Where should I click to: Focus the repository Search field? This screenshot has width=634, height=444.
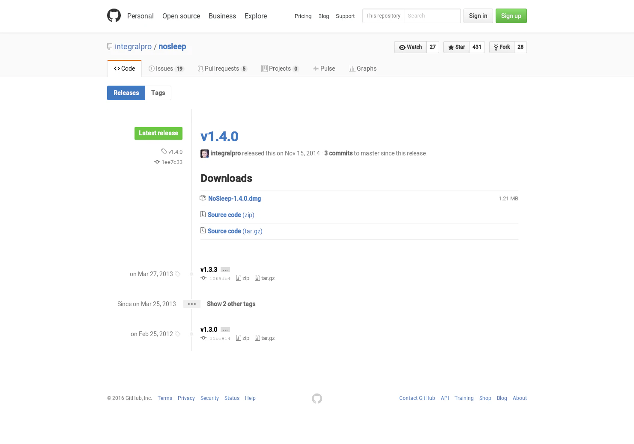point(432,16)
